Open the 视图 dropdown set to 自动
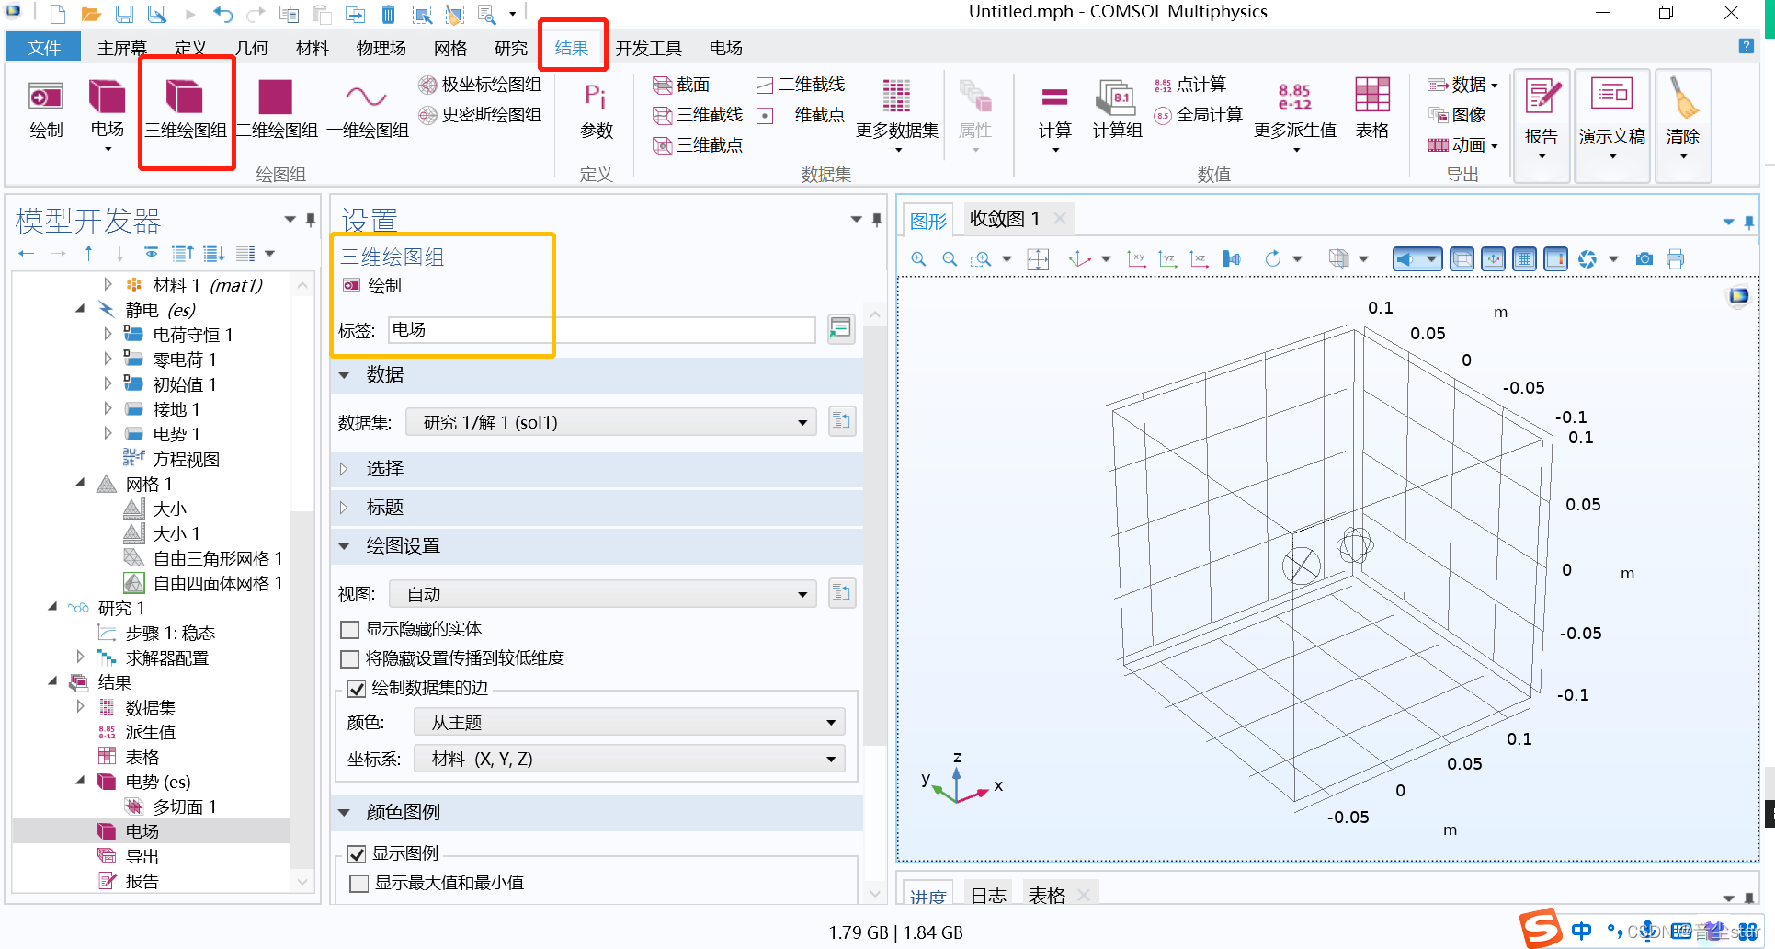This screenshot has height=949, width=1775. [x=602, y=594]
